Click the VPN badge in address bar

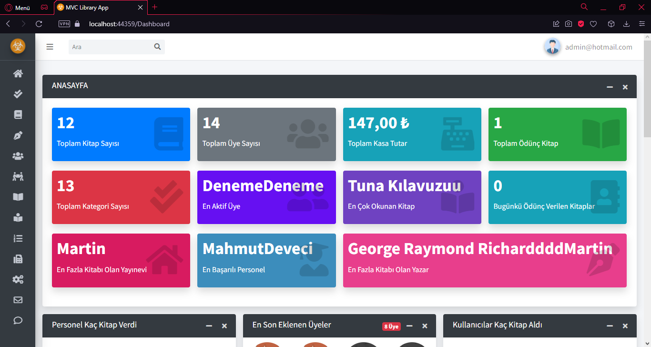(x=64, y=24)
